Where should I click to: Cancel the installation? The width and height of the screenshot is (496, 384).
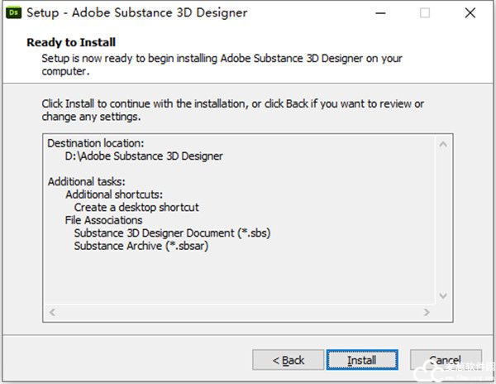tap(446, 360)
